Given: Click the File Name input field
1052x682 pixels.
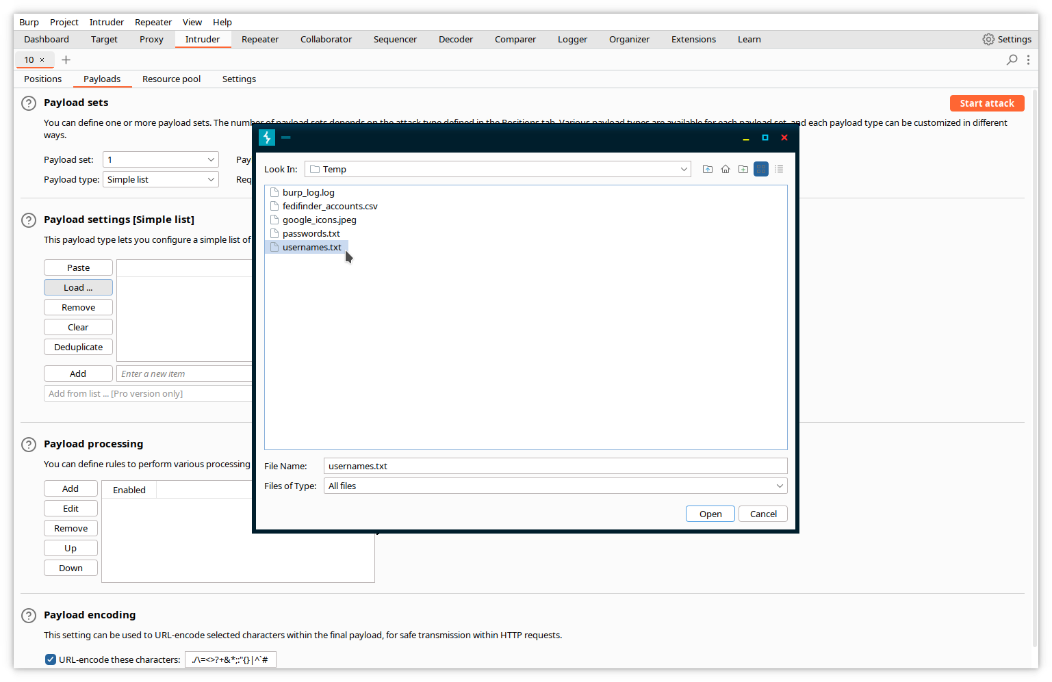Looking at the screenshot, I should coord(554,466).
